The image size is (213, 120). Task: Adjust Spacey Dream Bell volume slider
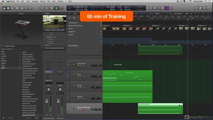click(x=96, y=109)
